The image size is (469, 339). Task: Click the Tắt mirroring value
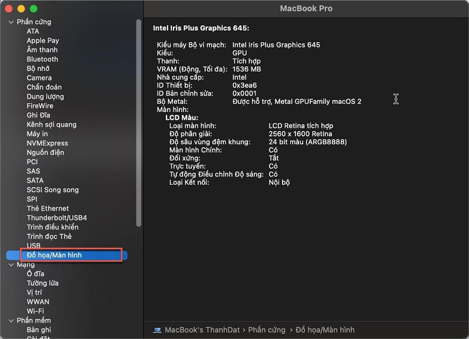[274, 158]
